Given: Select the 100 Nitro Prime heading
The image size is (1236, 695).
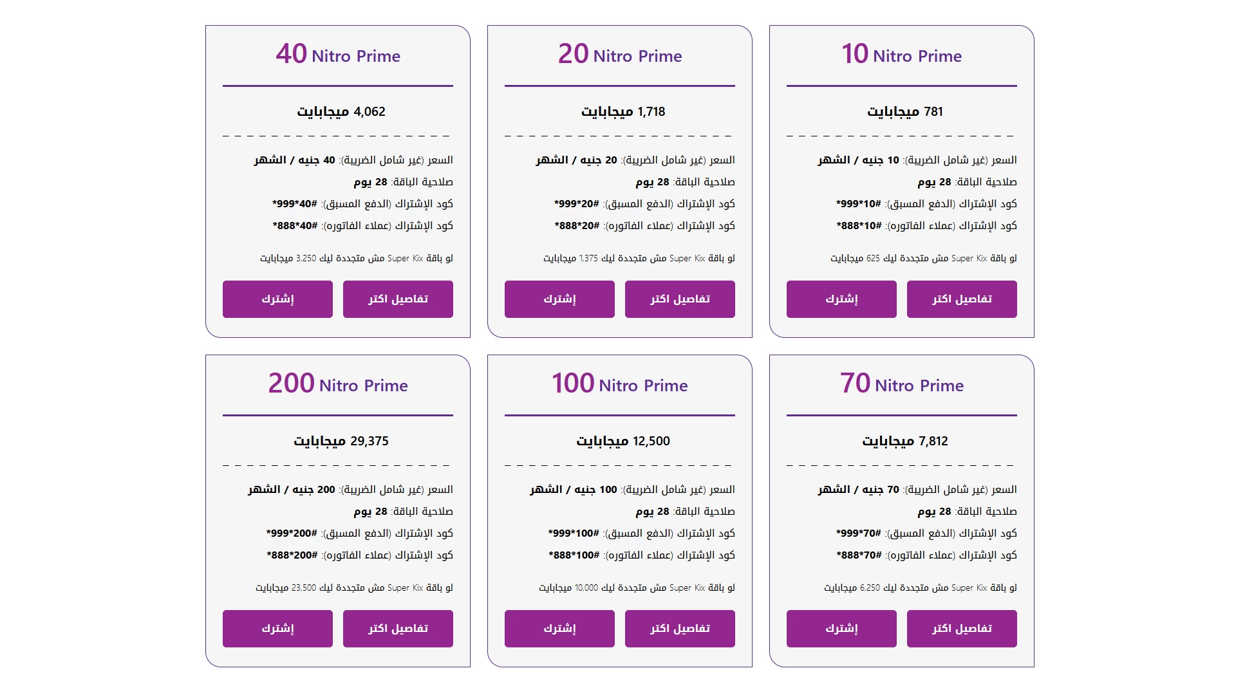Looking at the screenshot, I should click(x=620, y=384).
